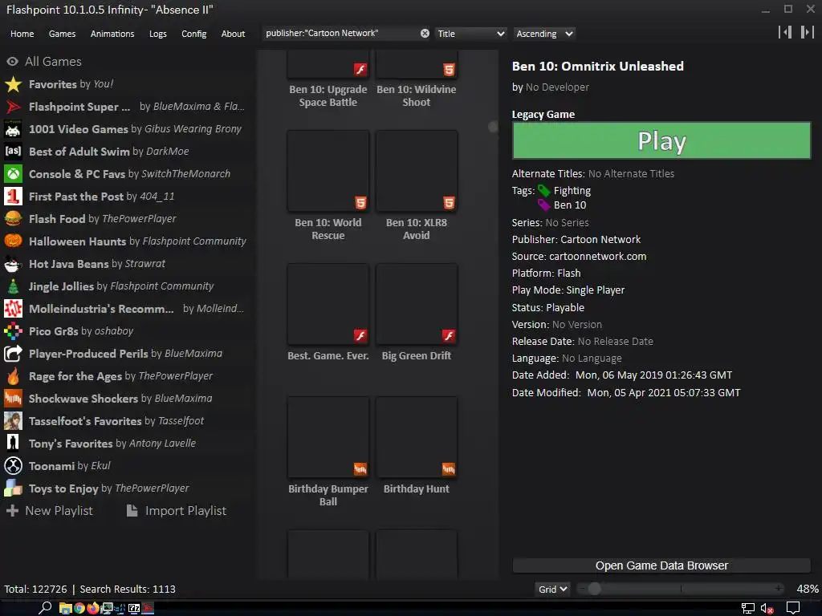
Task: Open the Title sort-by dropdown
Action: [x=470, y=34]
